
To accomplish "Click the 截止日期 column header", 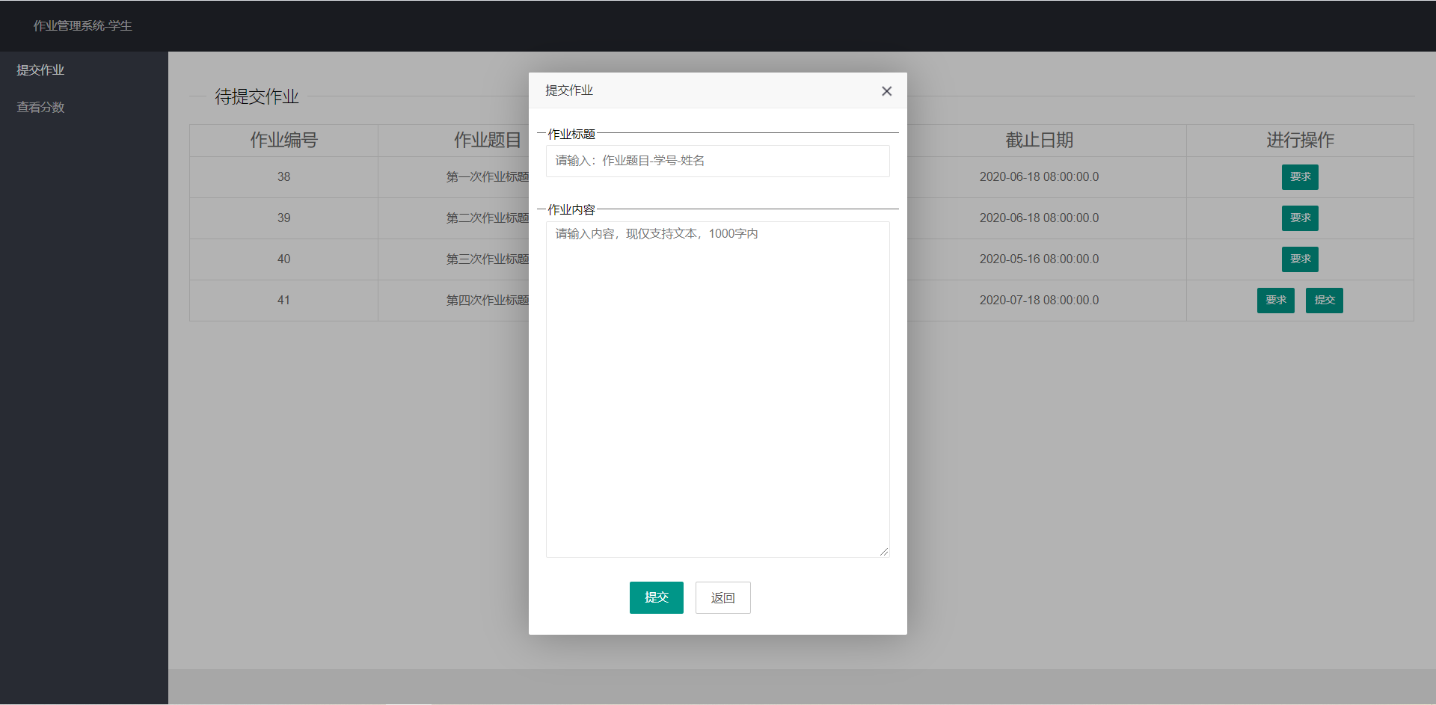I will point(1039,141).
